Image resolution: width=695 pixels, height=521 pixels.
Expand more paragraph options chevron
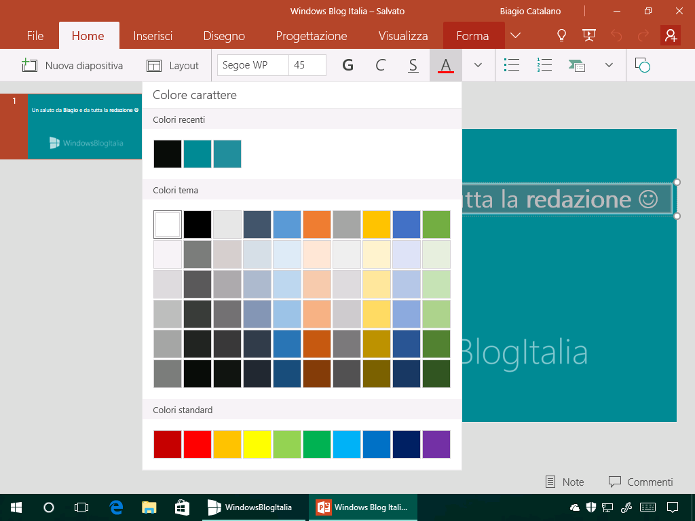[609, 65]
